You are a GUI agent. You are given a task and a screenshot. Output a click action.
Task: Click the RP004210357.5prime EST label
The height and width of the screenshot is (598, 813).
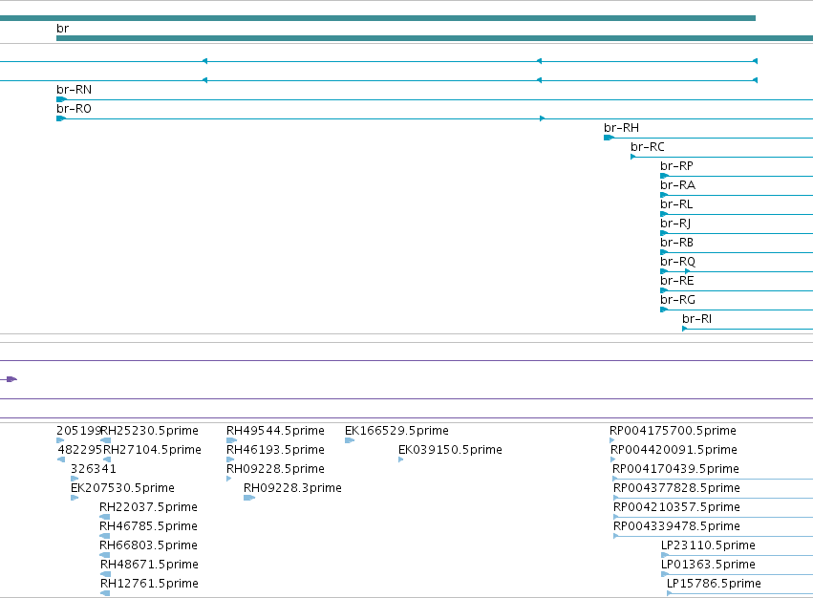click(676, 507)
